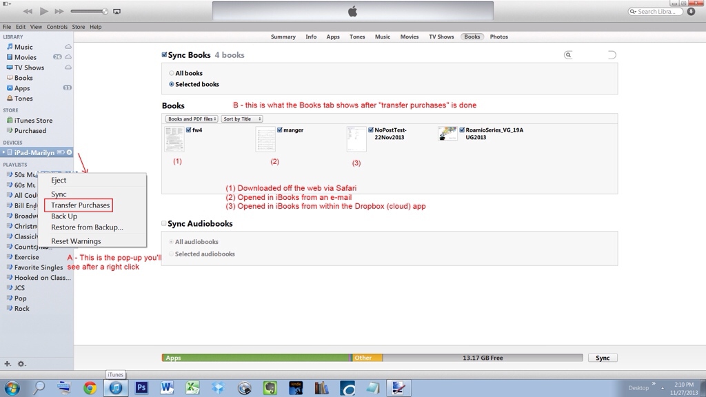Uncheck the RoamioSeries_VG_19AUG2013 checkbox
The width and height of the screenshot is (706, 397).
[x=462, y=130]
